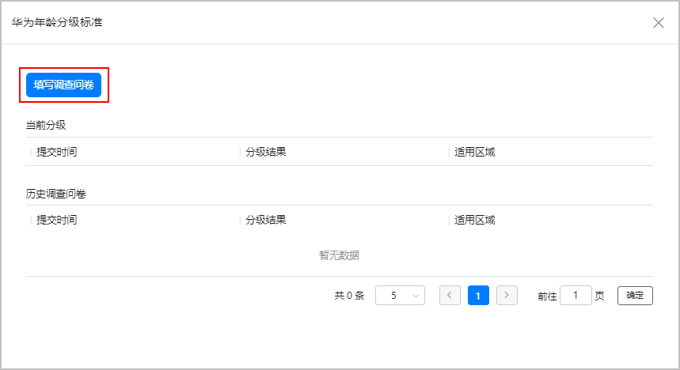Click the 前往 label beside page input

(x=547, y=296)
